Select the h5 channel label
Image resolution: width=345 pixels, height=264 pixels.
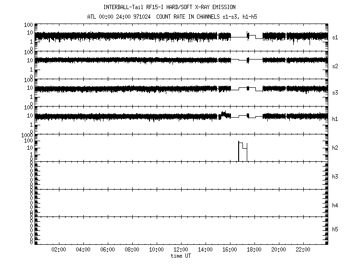click(335, 229)
